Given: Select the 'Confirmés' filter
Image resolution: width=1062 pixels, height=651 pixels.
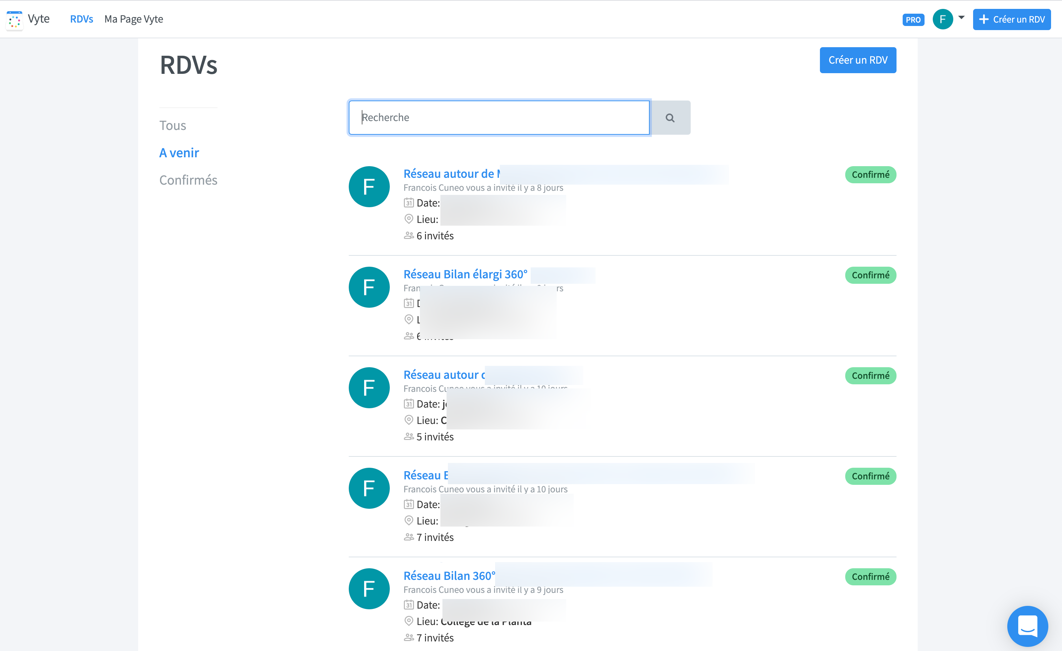Looking at the screenshot, I should [188, 180].
